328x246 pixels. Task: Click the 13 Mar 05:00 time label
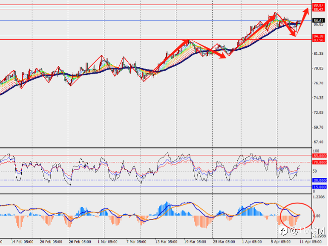[x=166, y=242]
